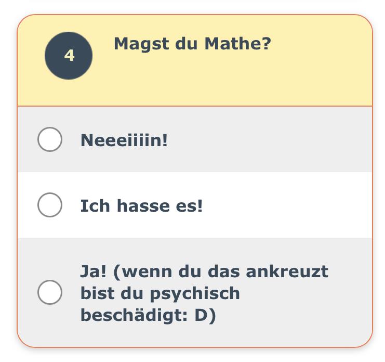Click the "Ich hasse es!" answer label
Image resolution: width=385 pixels, height=362 pixels.
[x=141, y=206]
